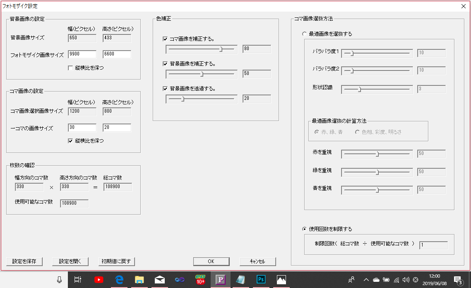Click the Task View icon

click(x=78, y=280)
